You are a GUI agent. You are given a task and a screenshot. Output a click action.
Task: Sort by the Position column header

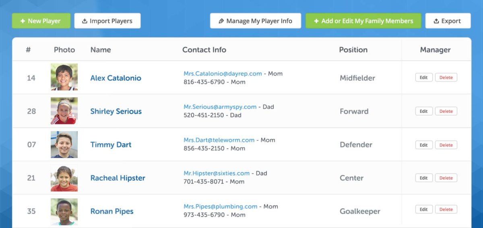(x=353, y=50)
